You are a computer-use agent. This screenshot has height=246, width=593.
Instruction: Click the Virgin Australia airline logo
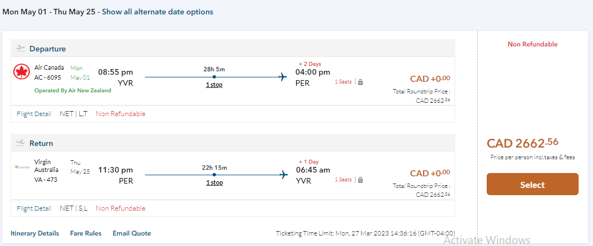coord(22,166)
